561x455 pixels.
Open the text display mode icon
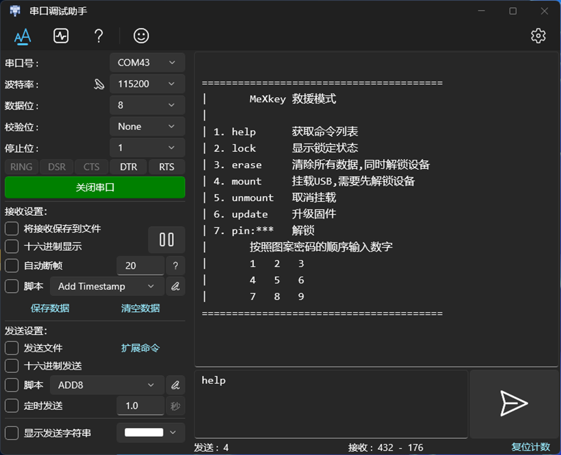pos(23,36)
